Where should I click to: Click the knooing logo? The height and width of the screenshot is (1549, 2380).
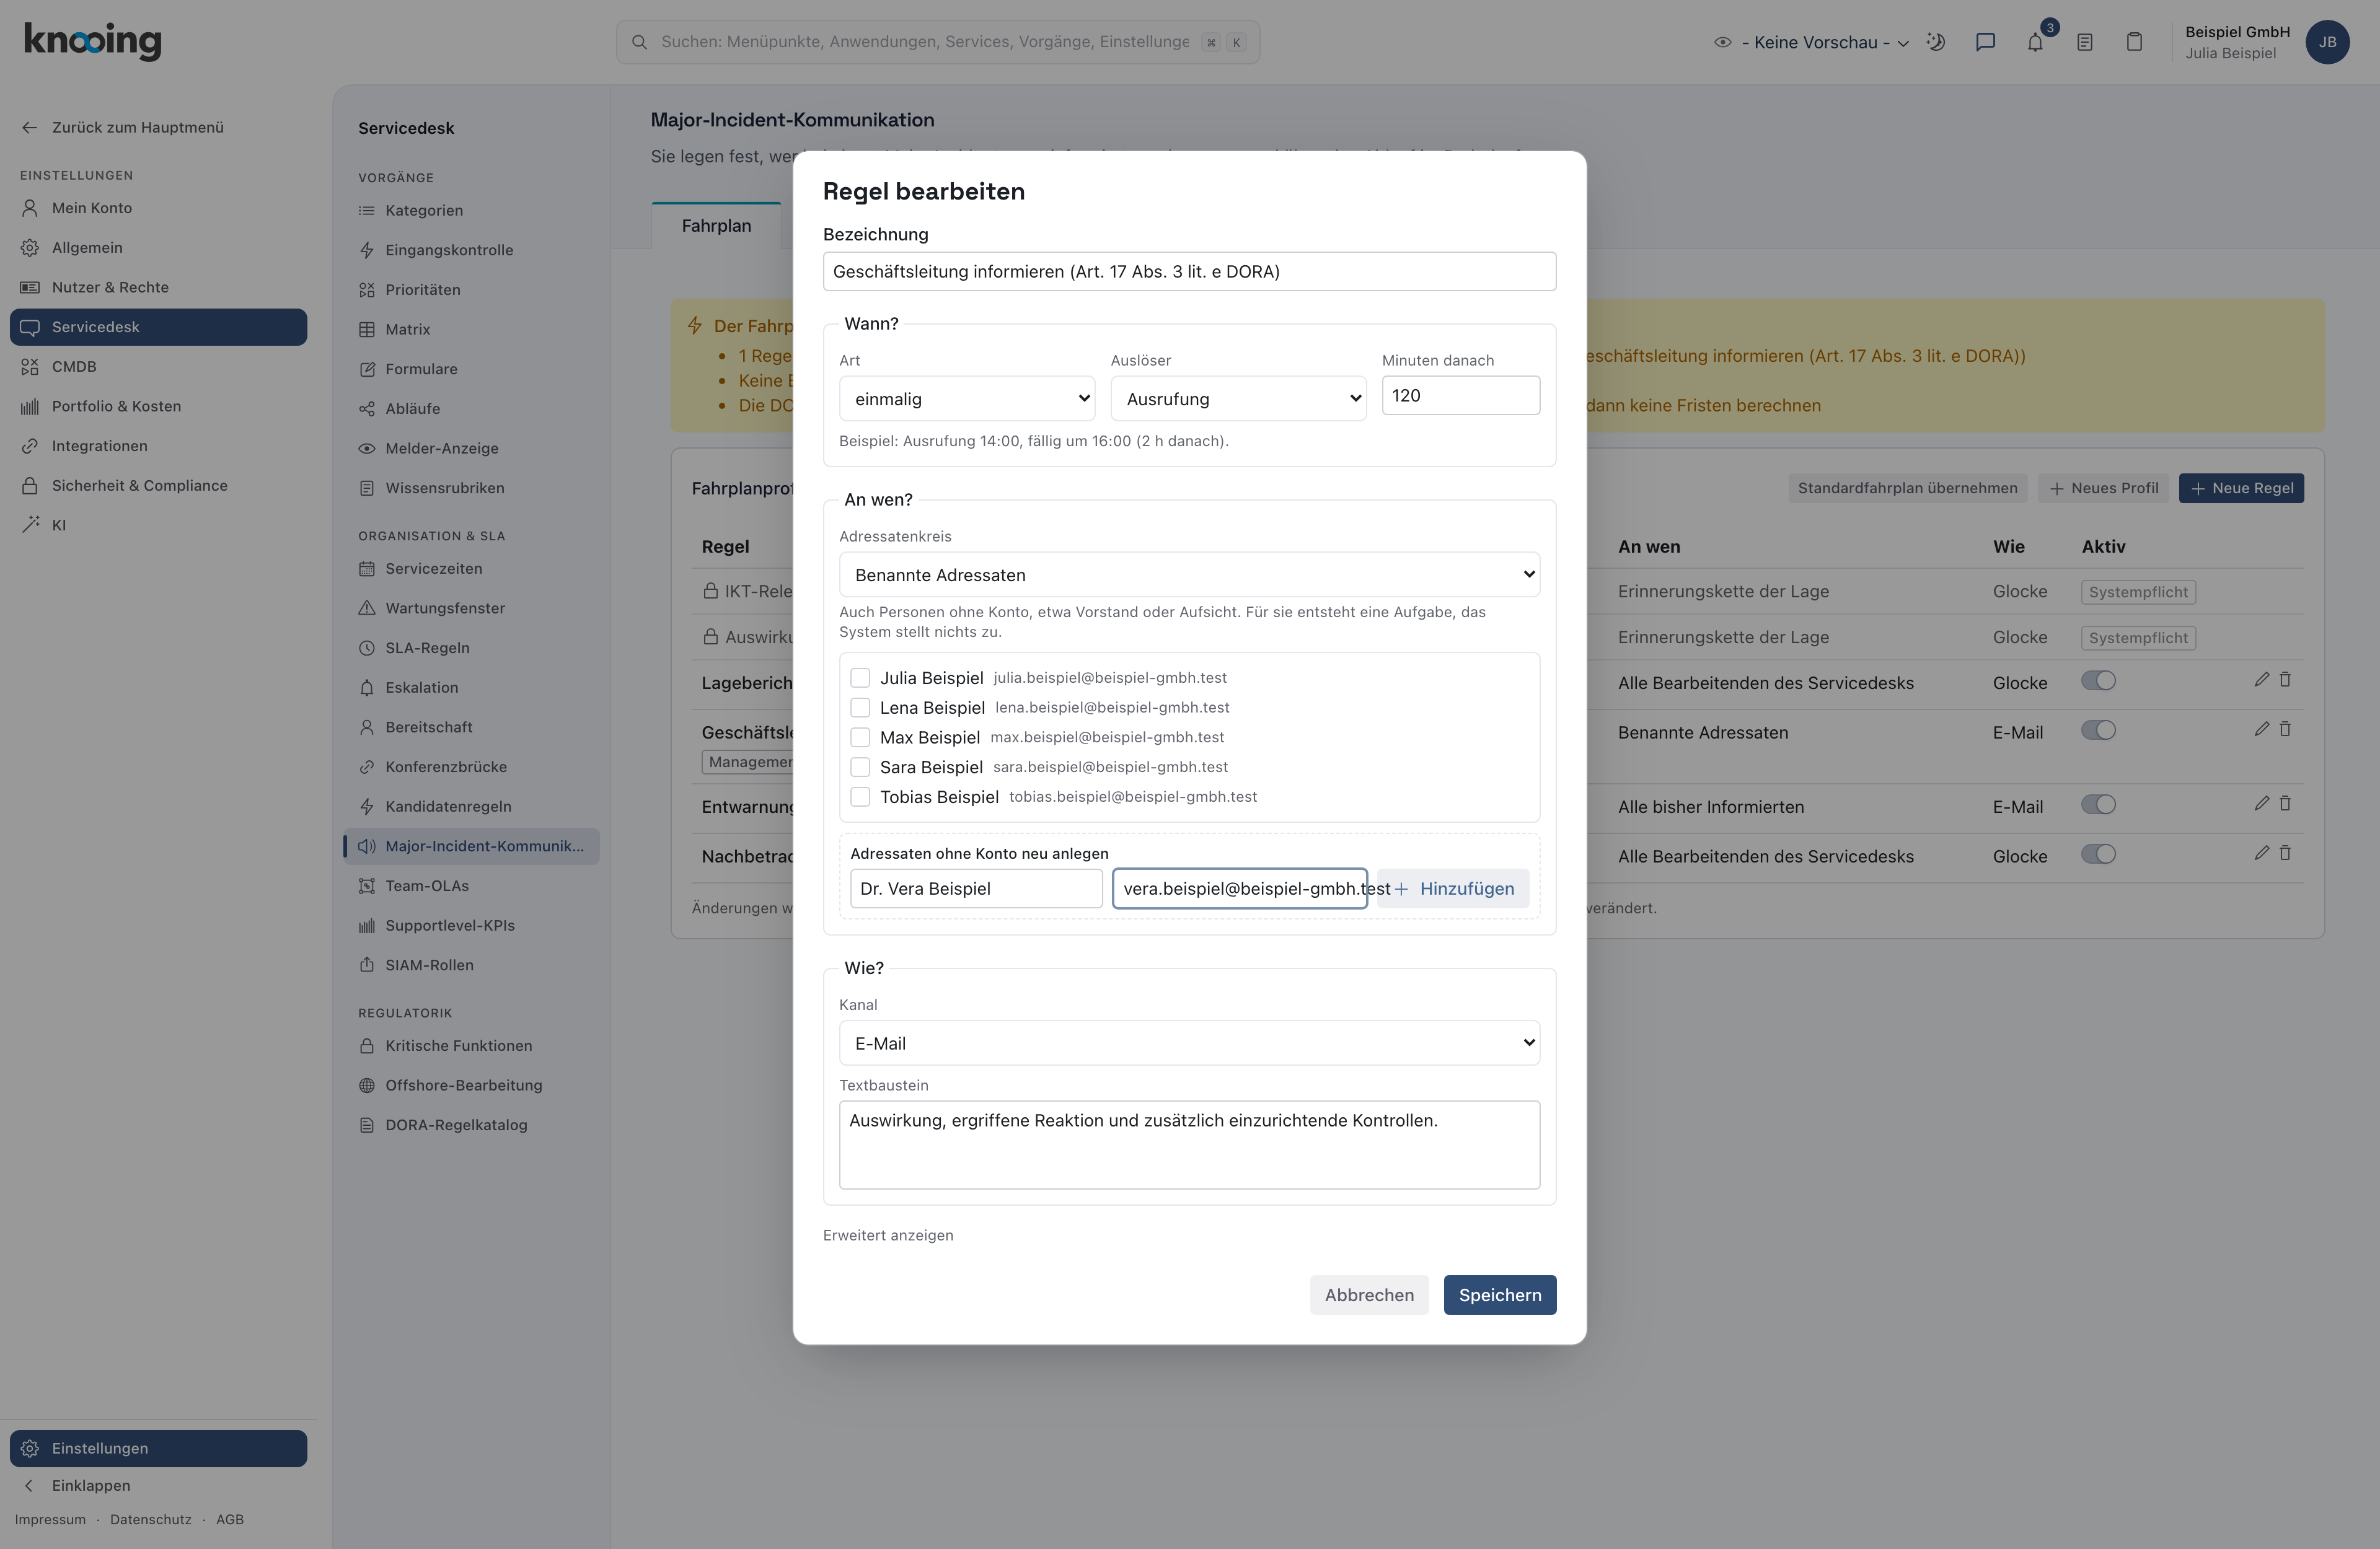click(x=92, y=41)
